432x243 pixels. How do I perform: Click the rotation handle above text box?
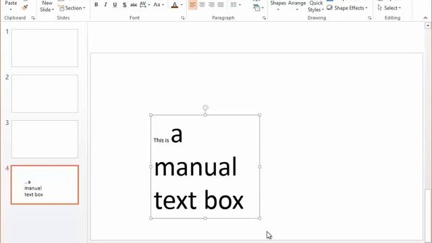click(205, 107)
